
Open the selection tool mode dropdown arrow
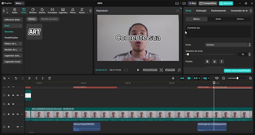click(x=9, y=78)
